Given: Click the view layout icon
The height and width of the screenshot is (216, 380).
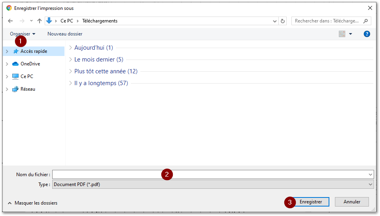Looking at the screenshot, I should [342, 34].
